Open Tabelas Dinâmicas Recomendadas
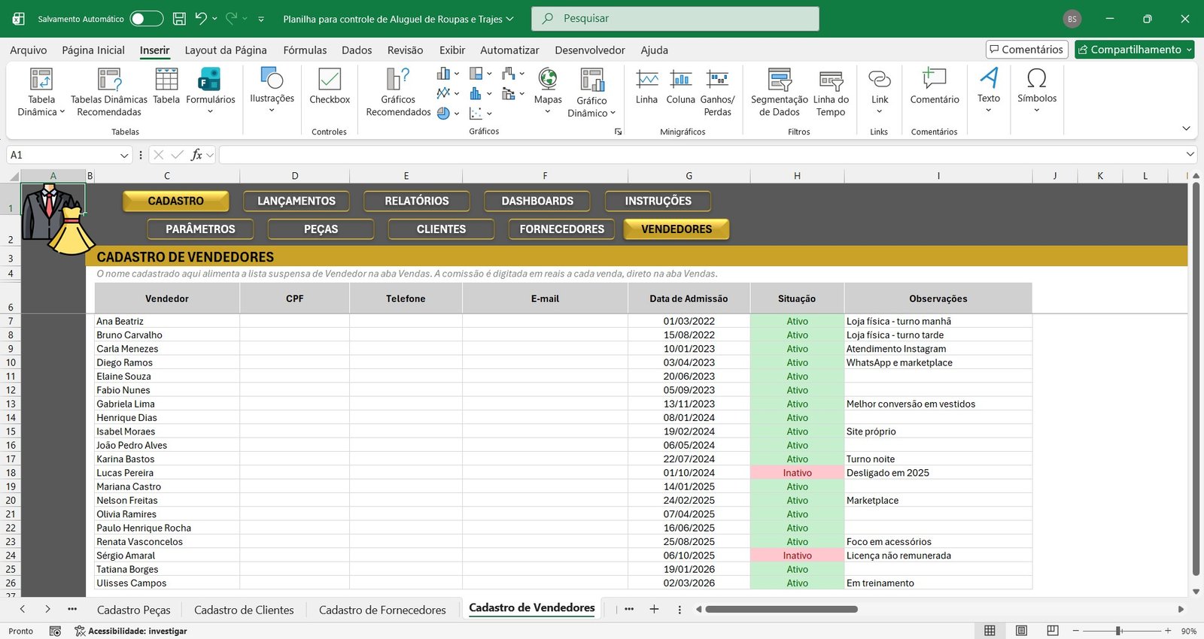The width and height of the screenshot is (1204, 639). tap(109, 92)
